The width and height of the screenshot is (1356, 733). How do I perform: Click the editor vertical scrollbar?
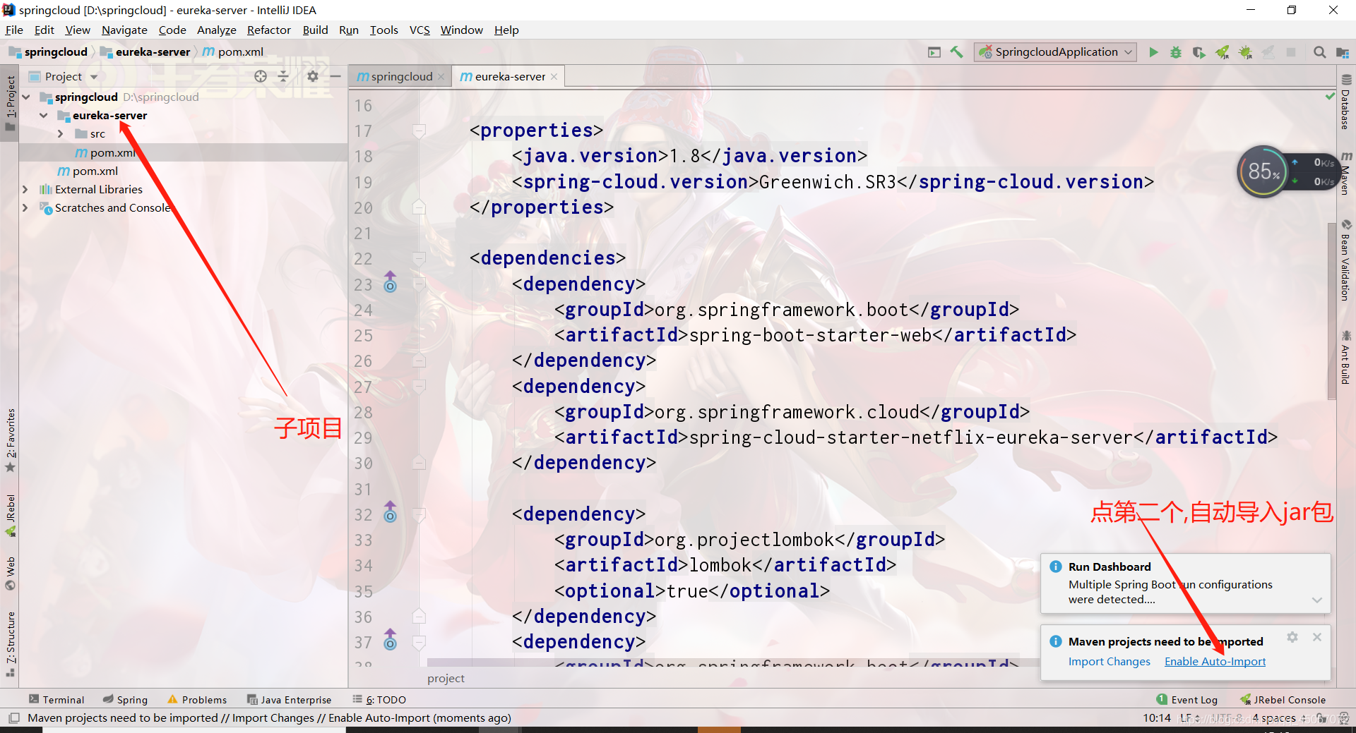pyautogui.click(x=1332, y=310)
